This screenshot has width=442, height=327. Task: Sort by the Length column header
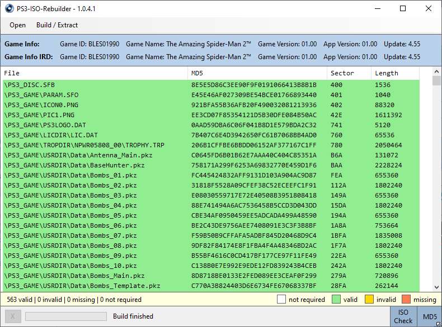(395, 73)
